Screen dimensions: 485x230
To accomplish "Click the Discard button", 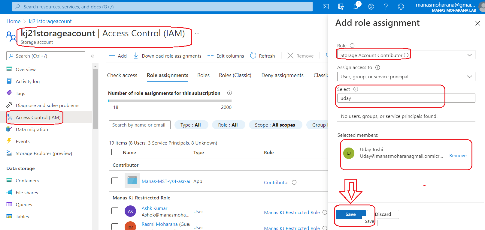I will [383, 214].
